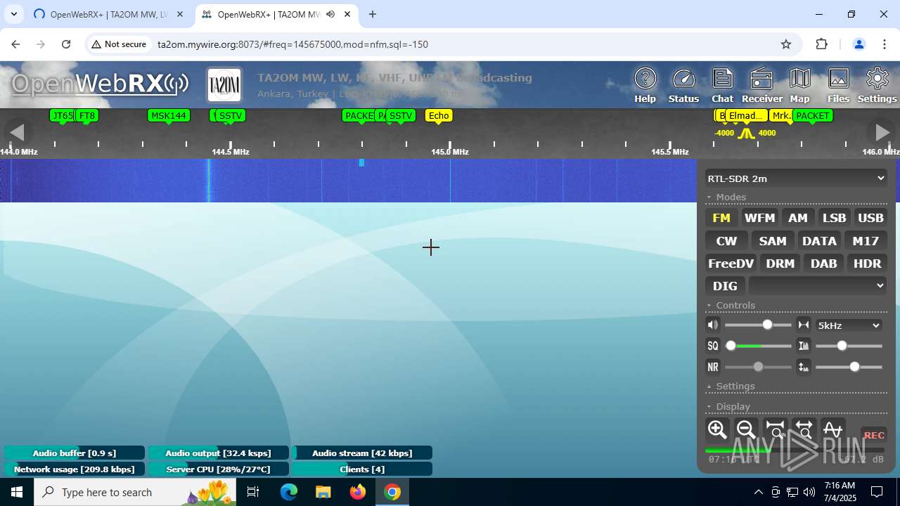The width and height of the screenshot is (900, 506).
Task: Enable DIG digital mode
Action: coord(725,285)
